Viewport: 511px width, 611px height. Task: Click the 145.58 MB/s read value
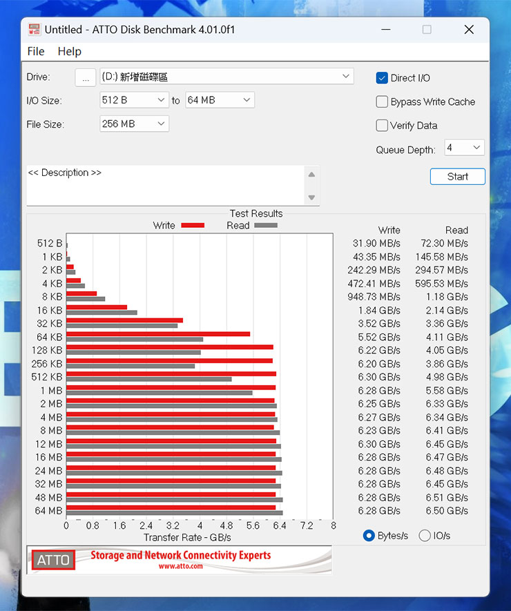[442, 258]
